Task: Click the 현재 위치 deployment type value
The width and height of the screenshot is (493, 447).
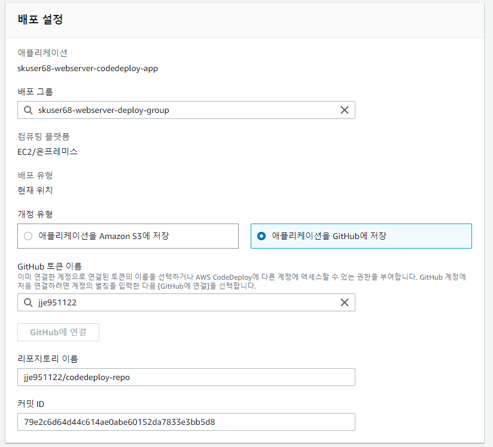Action: (35, 191)
